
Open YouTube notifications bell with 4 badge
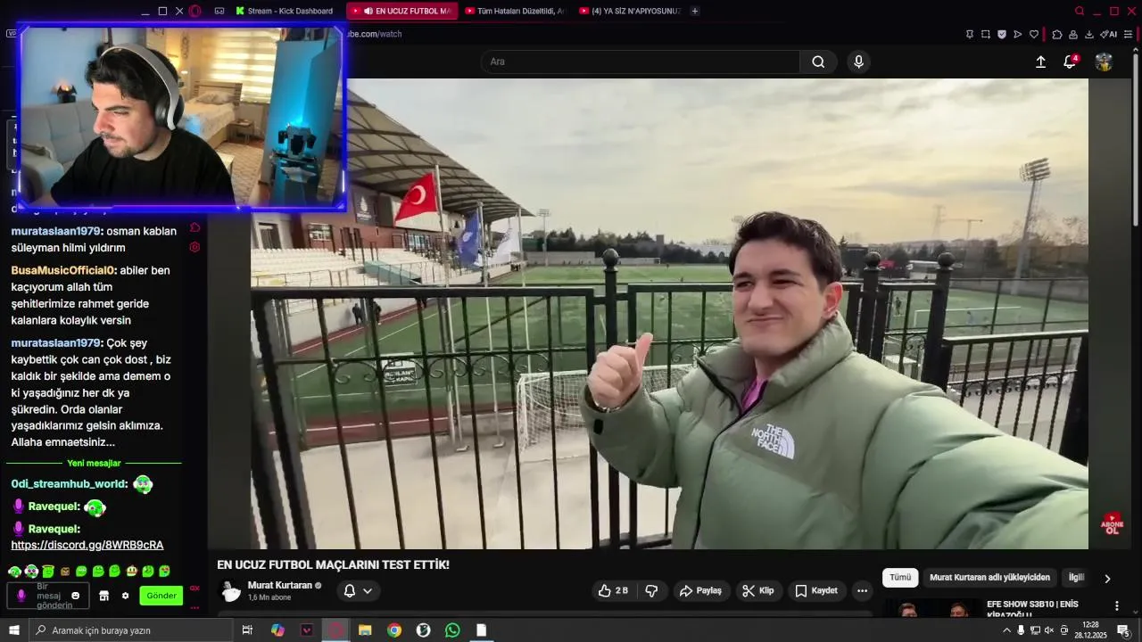coord(1070,62)
